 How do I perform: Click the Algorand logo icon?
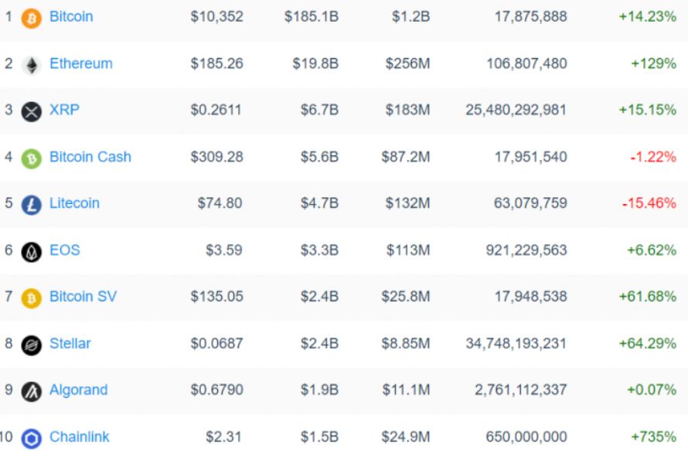32,392
